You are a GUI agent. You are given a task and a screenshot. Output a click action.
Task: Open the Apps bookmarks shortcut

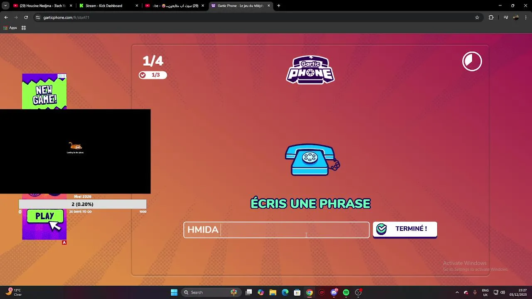(x=10, y=28)
